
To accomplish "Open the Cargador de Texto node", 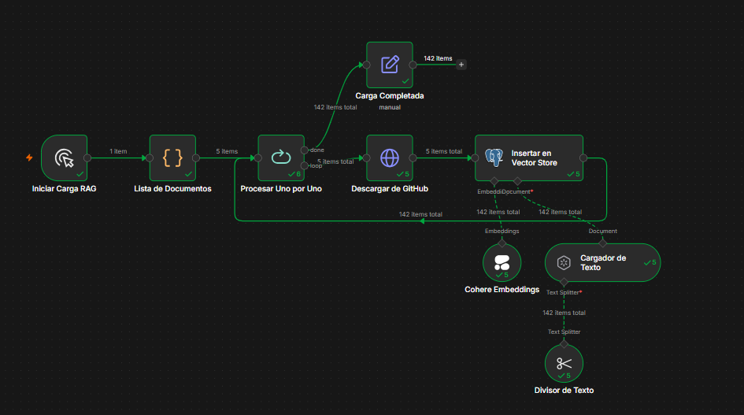I will coord(602,262).
